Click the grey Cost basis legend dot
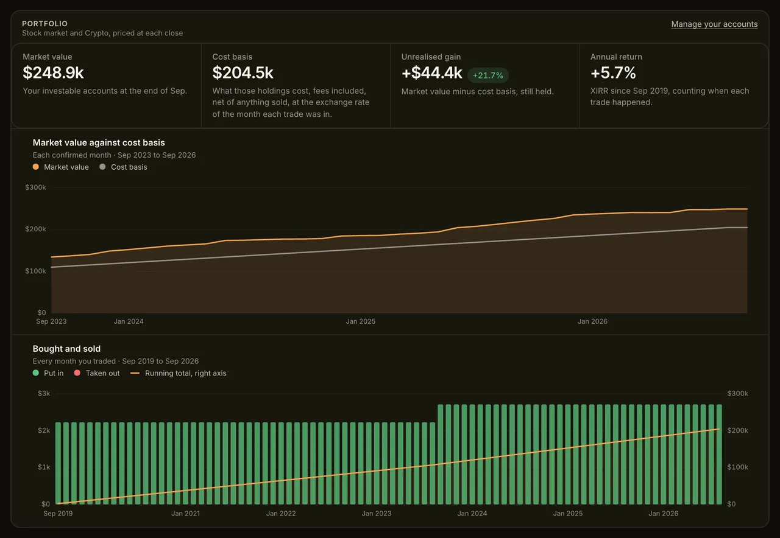Viewport: 780px width, 538px height. coord(102,167)
